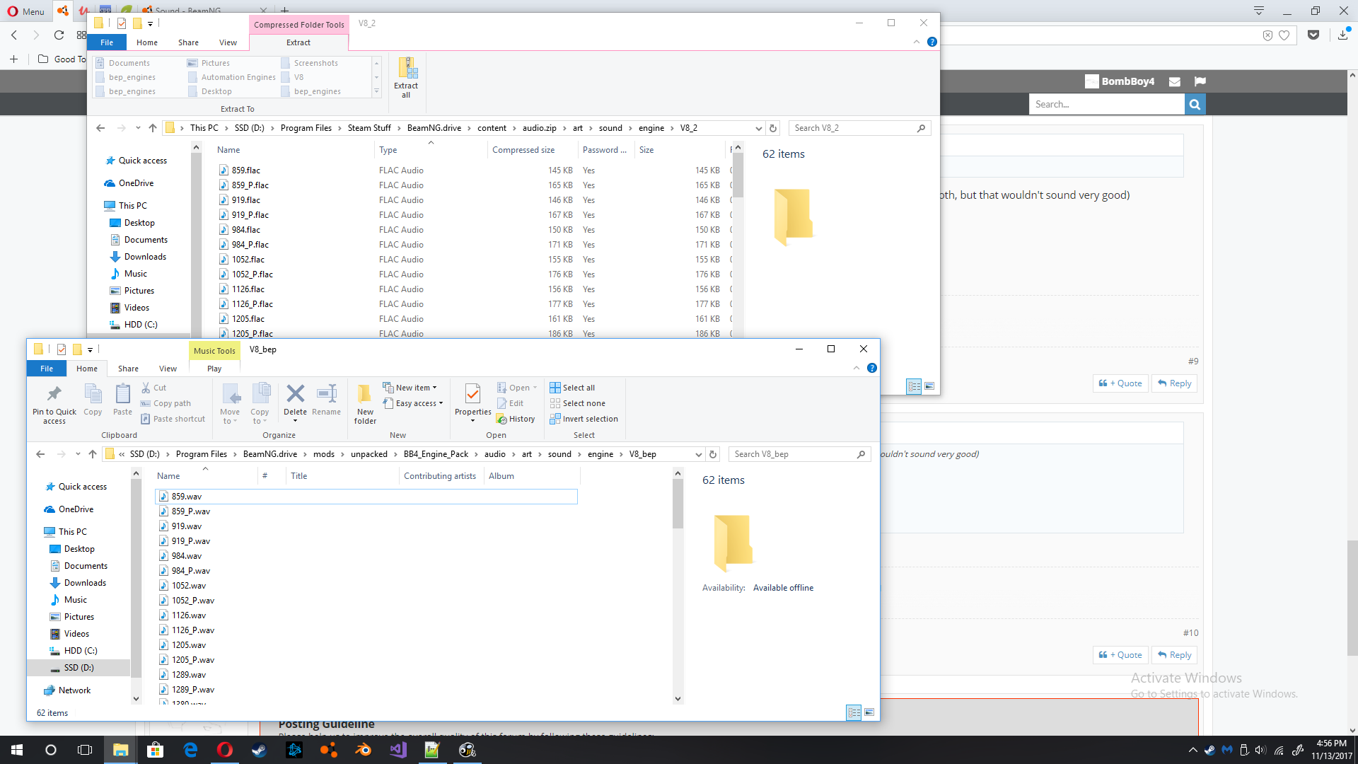Click the Cut scissors item

point(153,388)
